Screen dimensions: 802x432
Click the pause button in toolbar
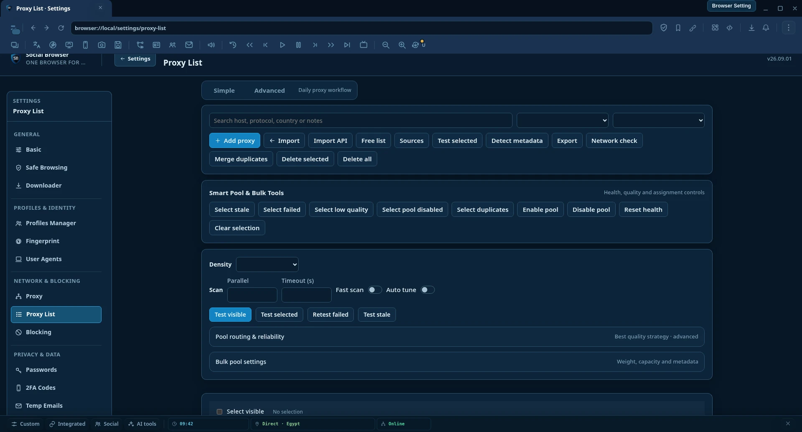(298, 45)
